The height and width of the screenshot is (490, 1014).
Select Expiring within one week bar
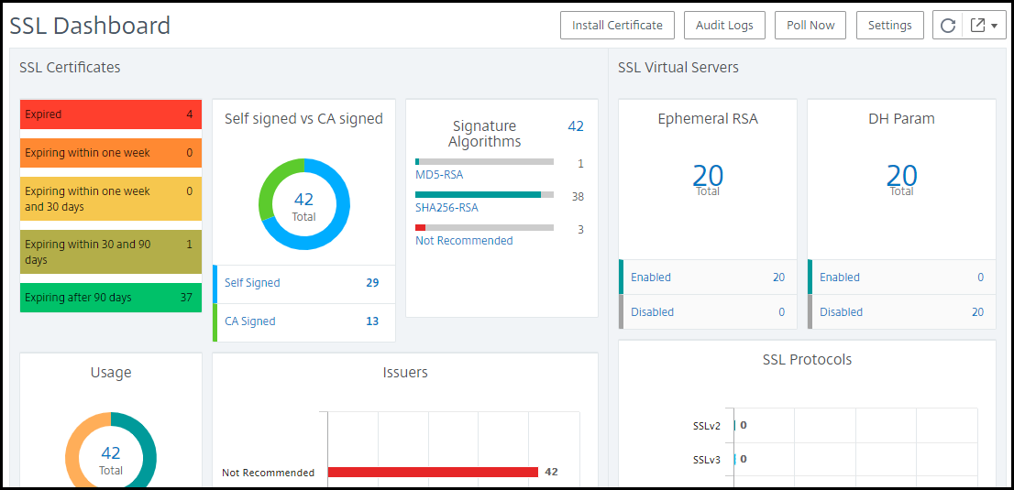click(x=111, y=153)
